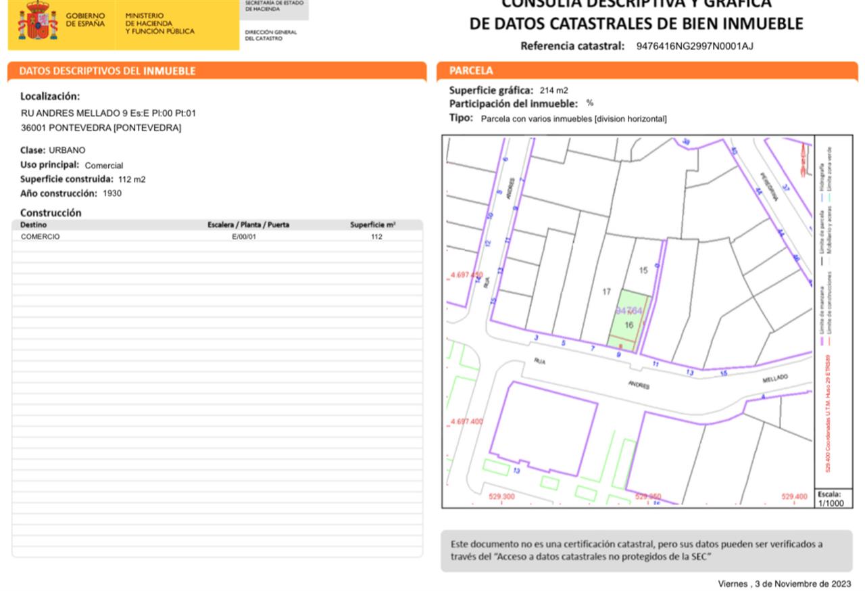Screen dimensions: 865x591
Task: Click 'DIRECCIÓN GENERAL DEL CATASTRO' text
Action: coord(270,35)
